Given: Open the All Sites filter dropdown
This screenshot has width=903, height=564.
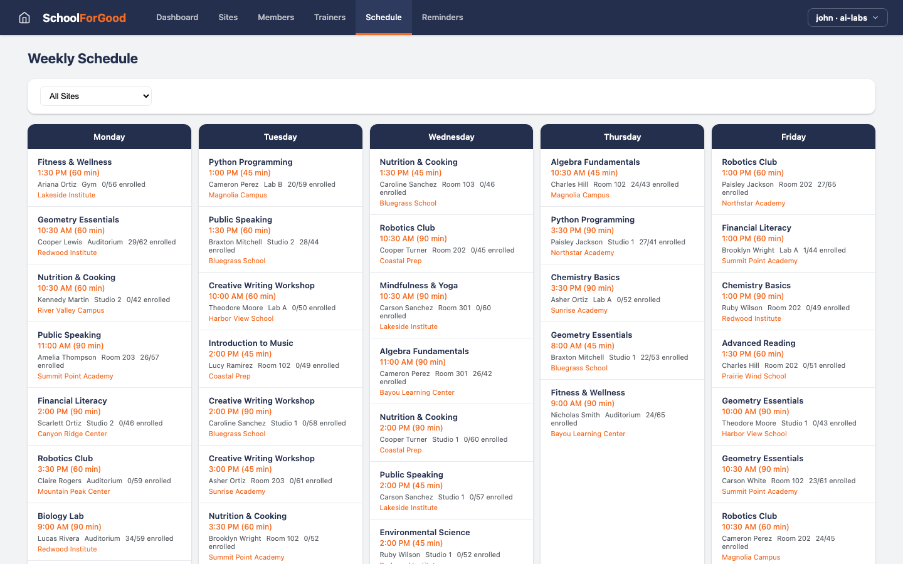Looking at the screenshot, I should pyautogui.click(x=95, y=96).
